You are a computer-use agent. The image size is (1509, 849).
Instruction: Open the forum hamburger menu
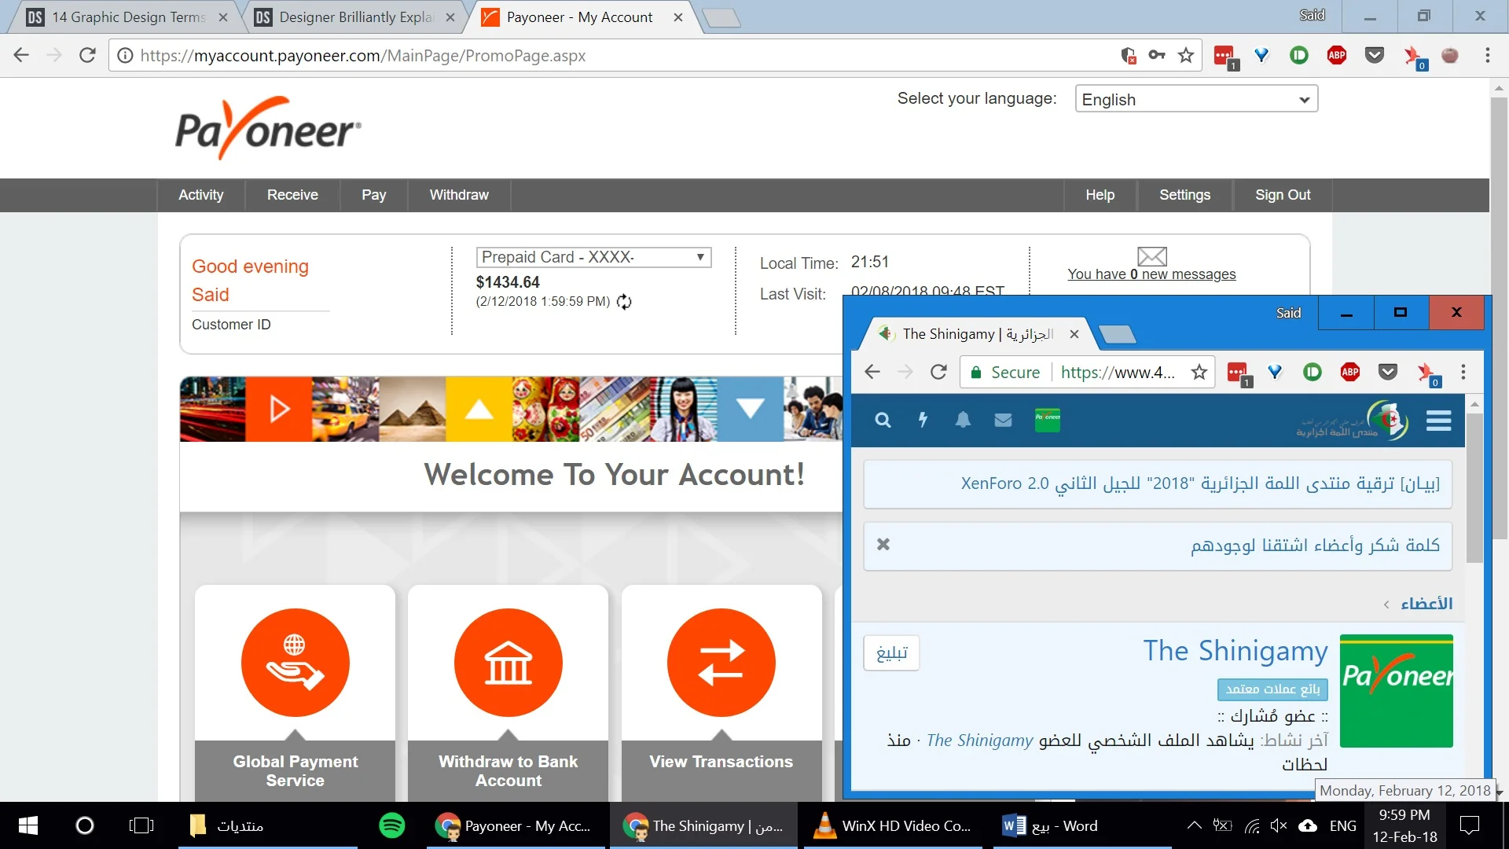(x=1438, y=421)
